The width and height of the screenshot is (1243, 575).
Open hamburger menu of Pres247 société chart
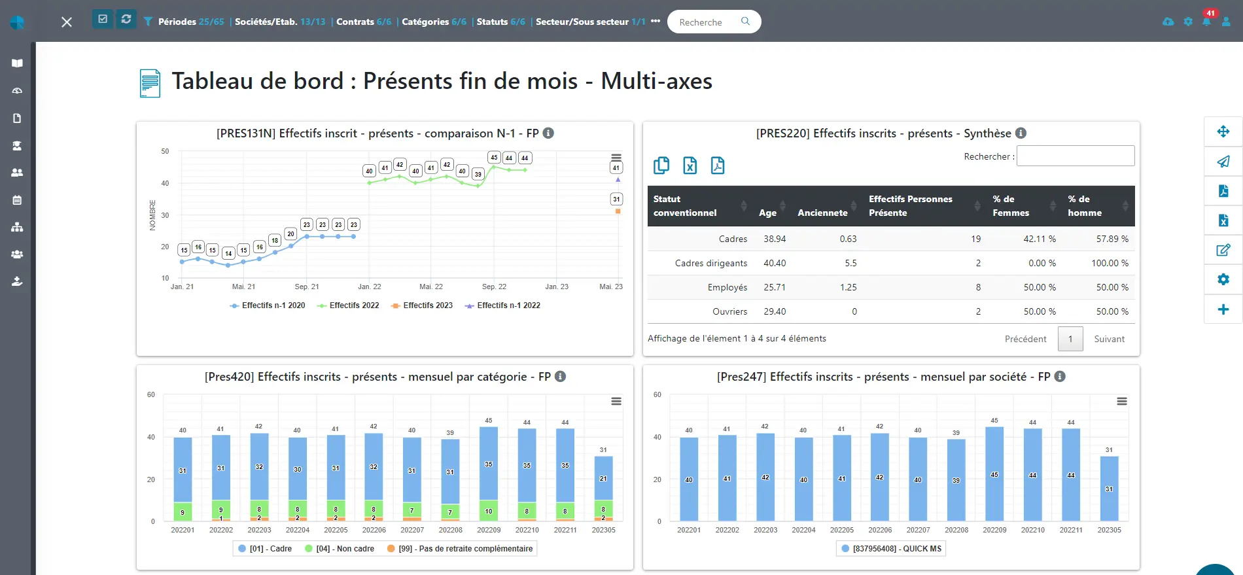(x=1121, y=402)
